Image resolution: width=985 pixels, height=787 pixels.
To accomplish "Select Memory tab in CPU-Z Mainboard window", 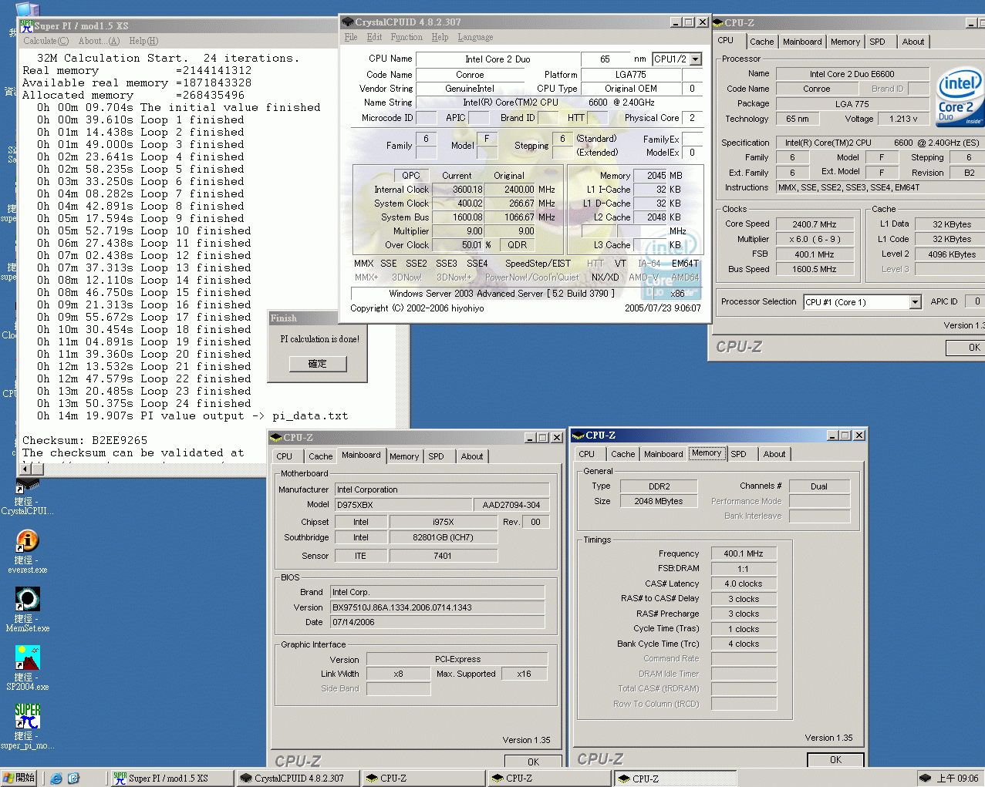I will tap(404, 456).
